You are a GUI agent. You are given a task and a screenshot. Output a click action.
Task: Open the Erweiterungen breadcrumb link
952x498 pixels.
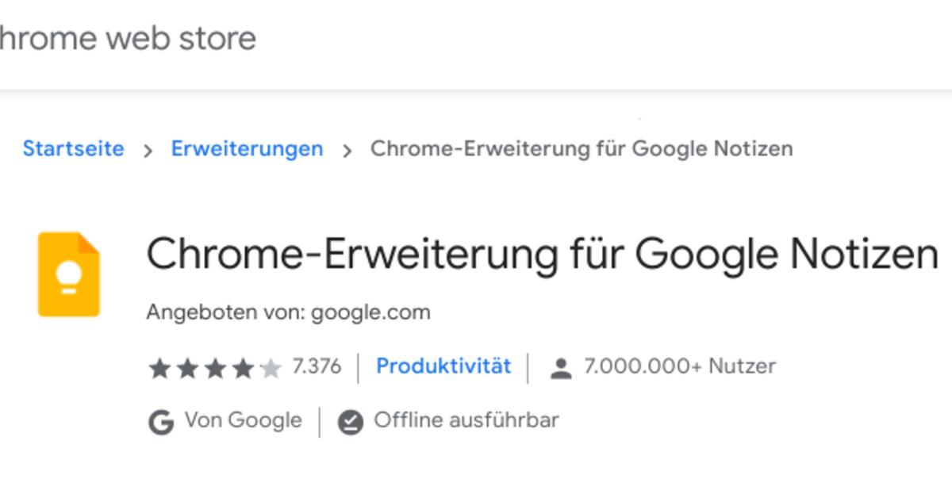(x=247, y=148)
